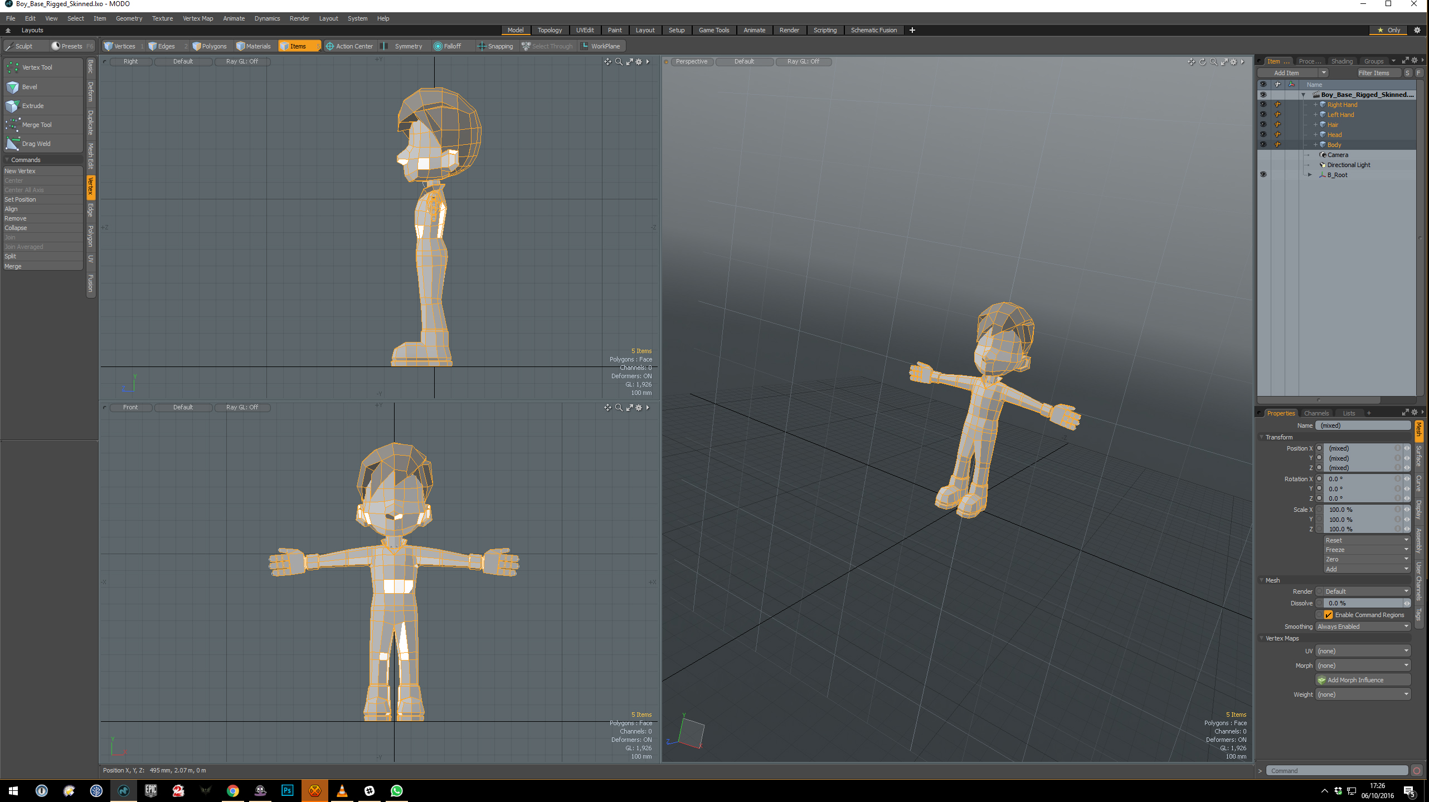This screenshot has width=1429, height=802.
Task: Click pan icon in Front viewport
Action: pyautogui.click(x=607, y=408)
